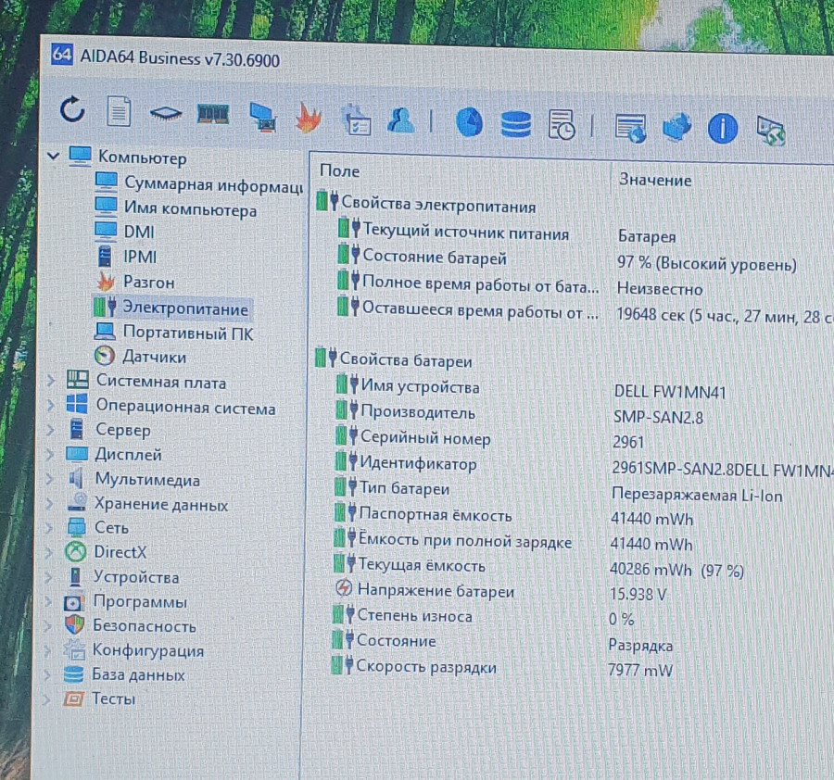
Task: Click the window with globe toolbar icon
Action: (630, 128)
